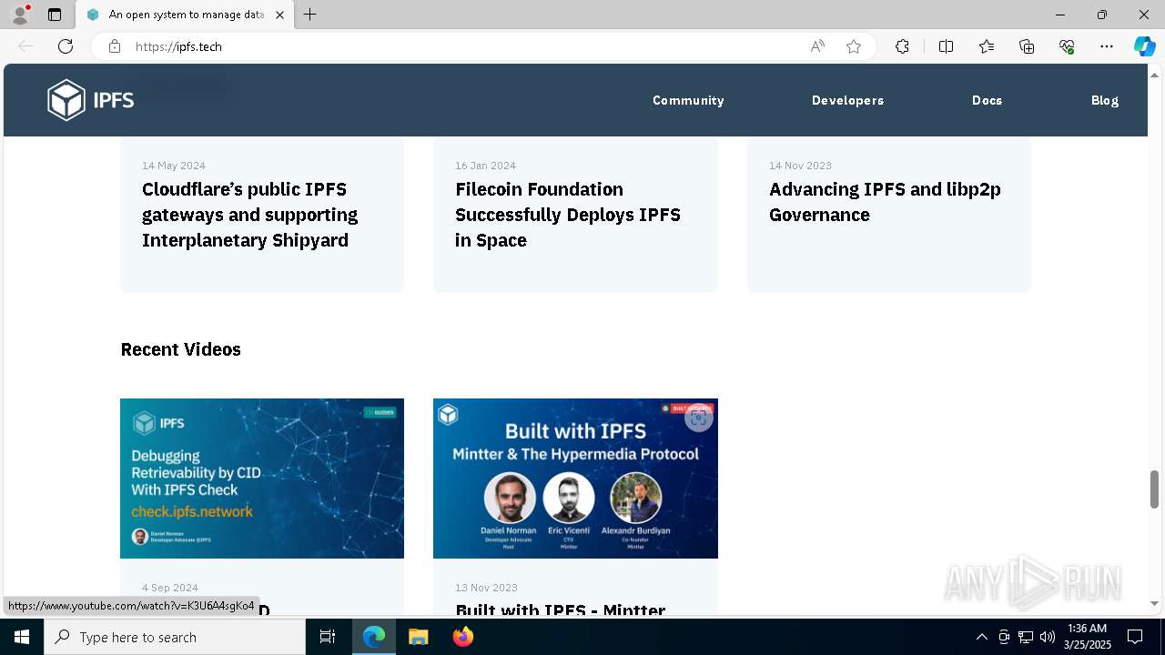The width and height of the screenshot is (1165, 655).
Task: Open Microsoft Edge from taskbar
Action: [x=374, y=637]
